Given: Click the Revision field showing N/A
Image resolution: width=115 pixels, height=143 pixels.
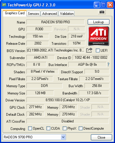Looking at the screenshot, I should [77, 29].
